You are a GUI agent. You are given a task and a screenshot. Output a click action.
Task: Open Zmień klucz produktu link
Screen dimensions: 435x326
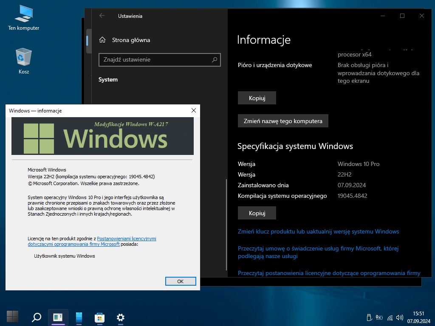318,231
